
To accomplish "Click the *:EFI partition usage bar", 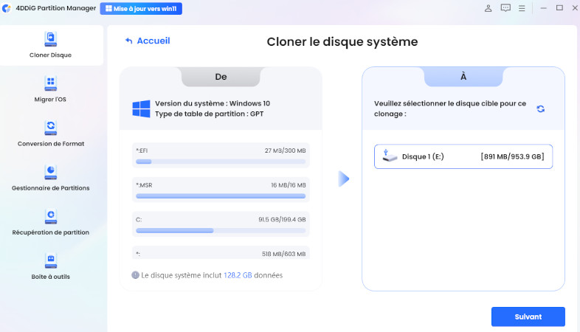I will 221,162.
